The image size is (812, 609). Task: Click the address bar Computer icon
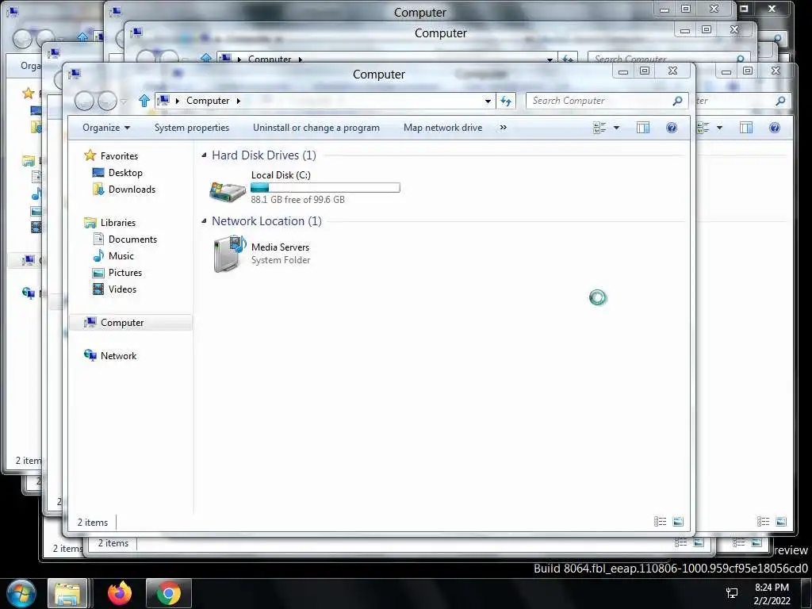[163, 101]
